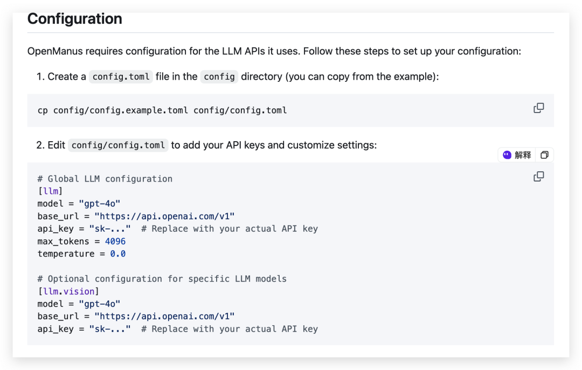Click the Global LLM configuration comment
This screenshot has width=582, height=370.
[105, 179]
